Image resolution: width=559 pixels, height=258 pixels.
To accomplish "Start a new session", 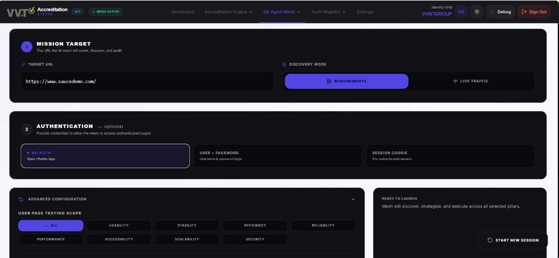I will pos(513,240).
